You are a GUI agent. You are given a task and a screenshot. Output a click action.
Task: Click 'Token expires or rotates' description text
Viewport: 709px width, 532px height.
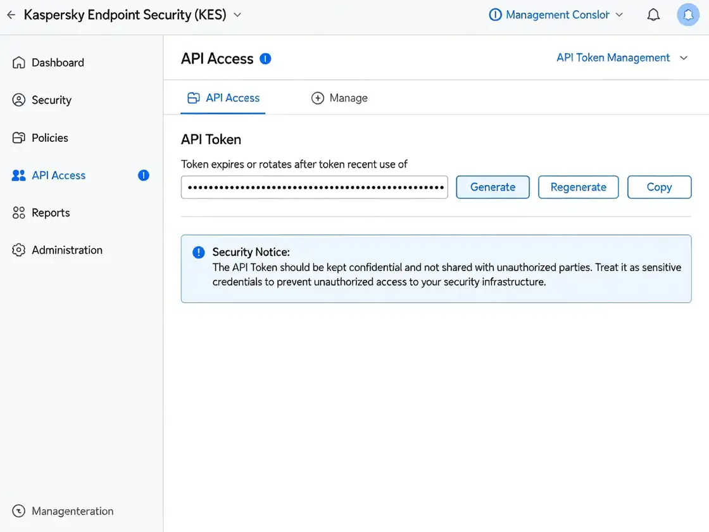click(294, 164)
